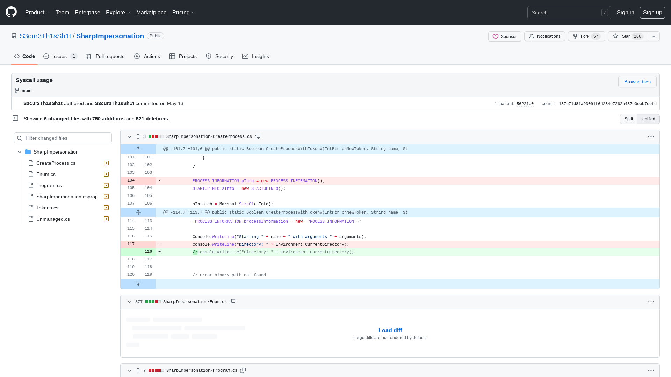Open options menu for Program.cs diff
This screenshot has height=377, width=671.
click(x=651, y=371)
